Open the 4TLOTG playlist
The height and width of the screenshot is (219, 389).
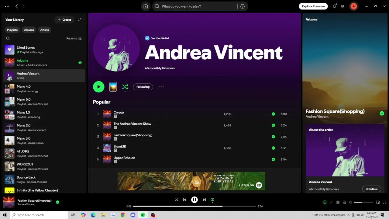44,153
